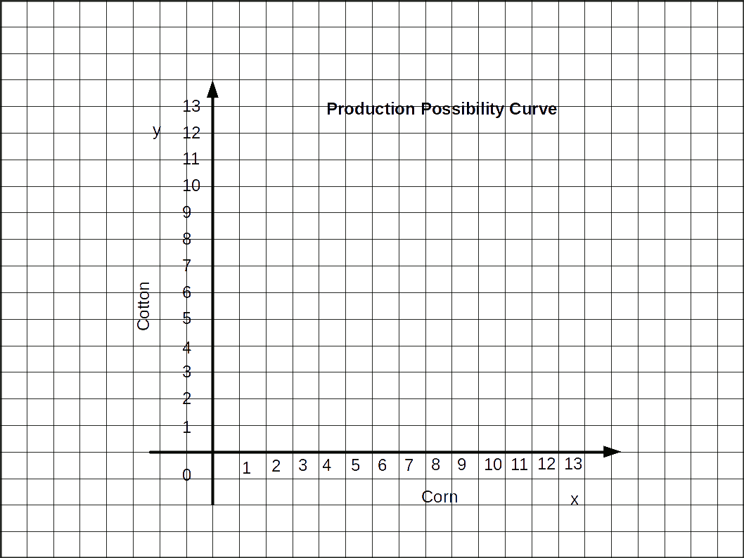Click the arrowhead atop the vertical axis
744x558 pixels.
pos(213,89)
